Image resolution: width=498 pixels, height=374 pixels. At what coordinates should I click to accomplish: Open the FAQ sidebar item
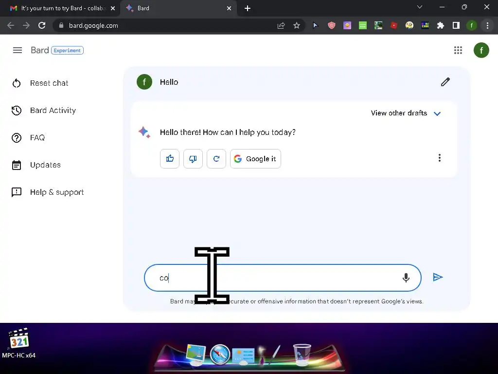(x=37, y=138)
